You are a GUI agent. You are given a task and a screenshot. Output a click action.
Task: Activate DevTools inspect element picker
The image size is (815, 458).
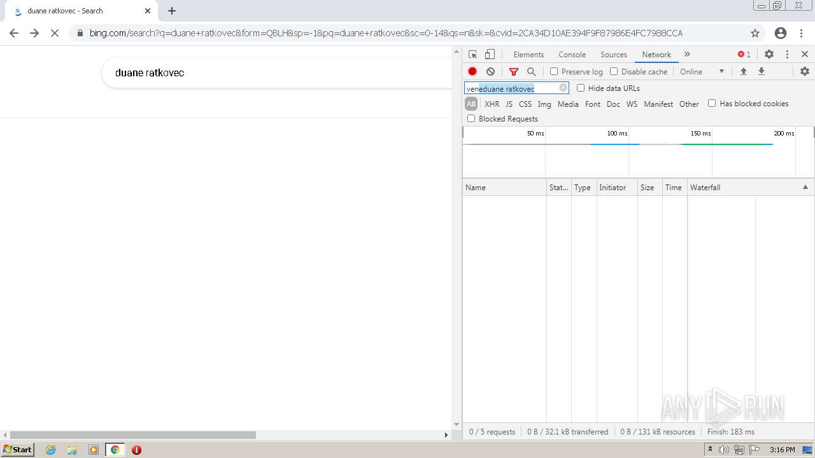(472, 55)
